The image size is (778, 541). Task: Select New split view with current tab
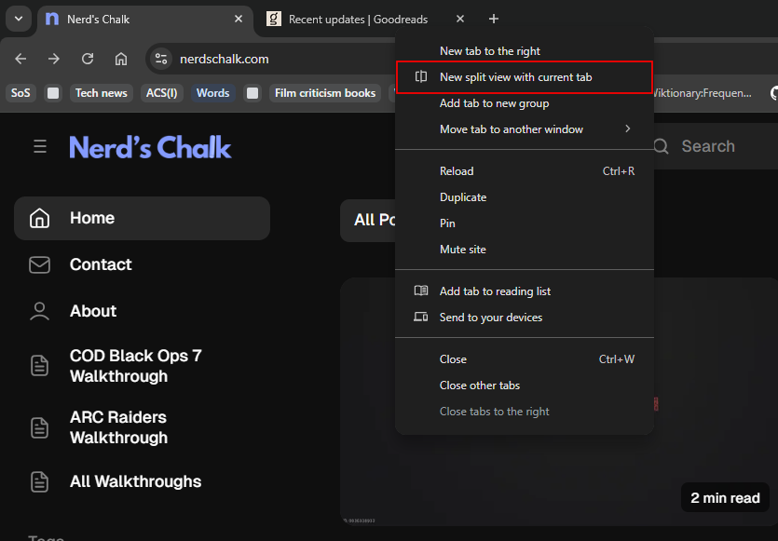(x=515, y=77)
